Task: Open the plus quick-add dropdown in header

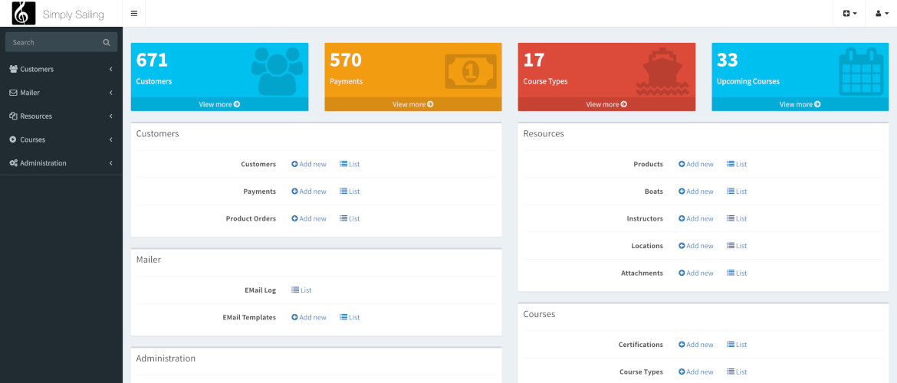Action: coord(849,13)
